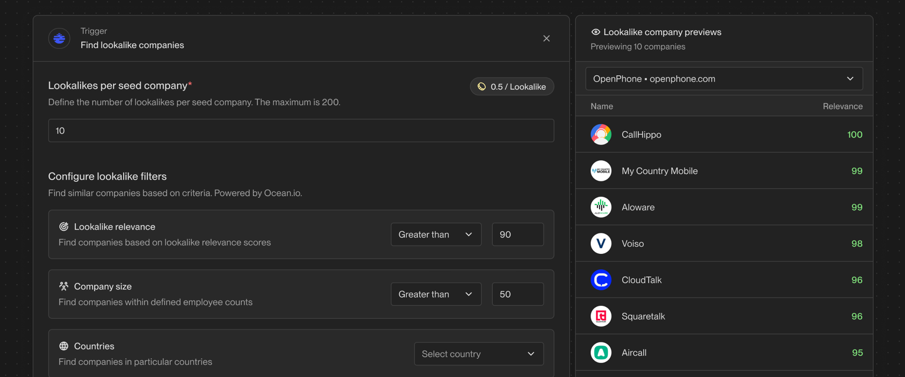
Task: Click the Aircall logo
Action: coord(601,352)
